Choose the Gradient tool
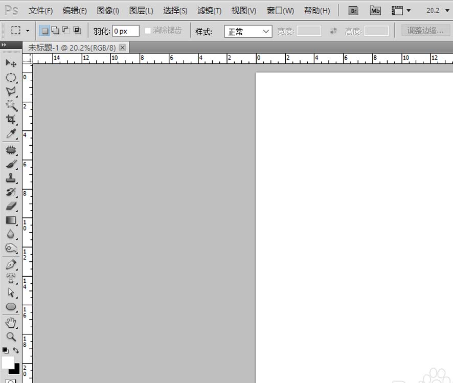 pos(11,220)
